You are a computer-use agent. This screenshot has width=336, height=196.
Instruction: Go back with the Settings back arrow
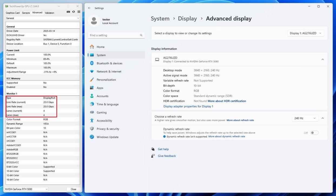[x=89, y=8]
